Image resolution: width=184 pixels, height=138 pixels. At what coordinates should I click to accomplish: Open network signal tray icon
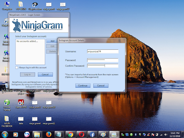tap(162, 135)
